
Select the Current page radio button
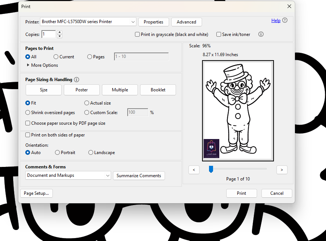[x=56, y=57]
